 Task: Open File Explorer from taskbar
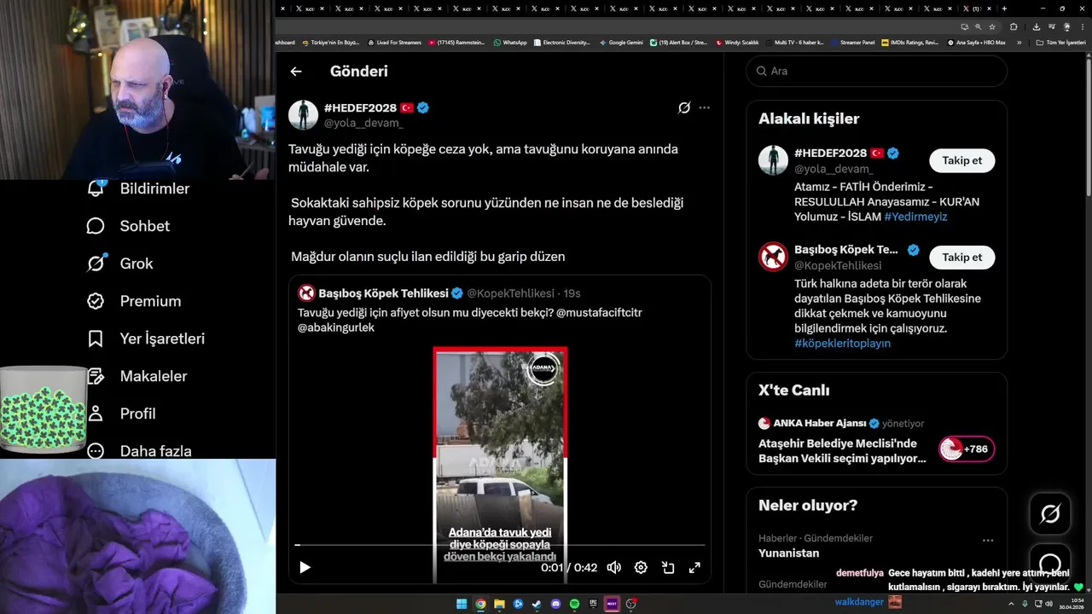pos(499,604)
